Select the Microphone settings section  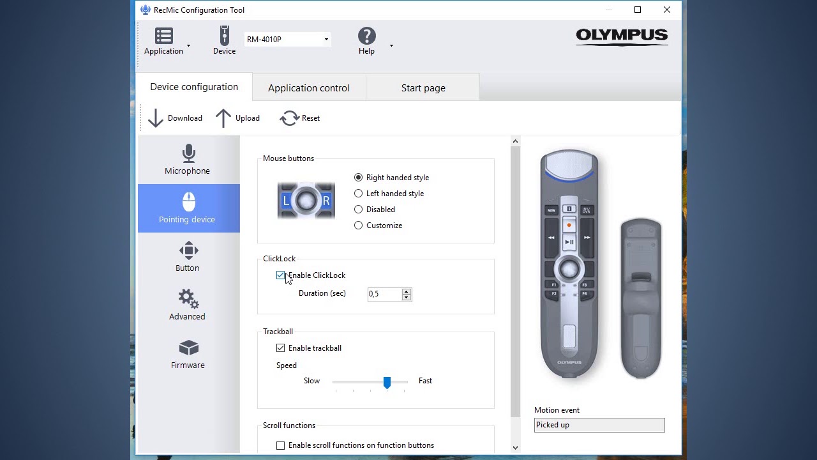pyautogui.click(x=188, y=160)
